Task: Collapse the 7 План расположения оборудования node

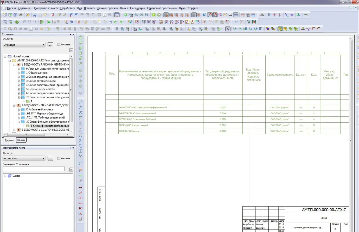Action: pos(19,97)
